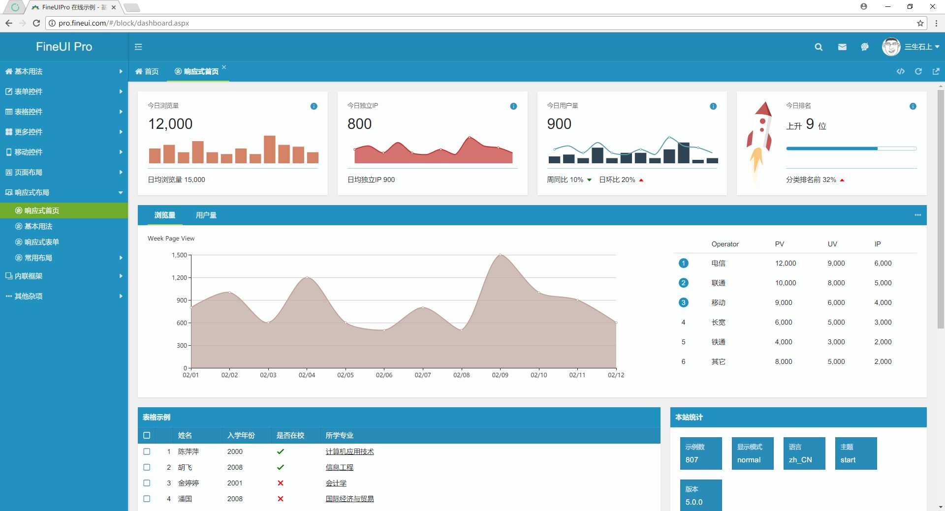Open the search magnifier in header
Screen dimensions: 945x511
[819, 47]
